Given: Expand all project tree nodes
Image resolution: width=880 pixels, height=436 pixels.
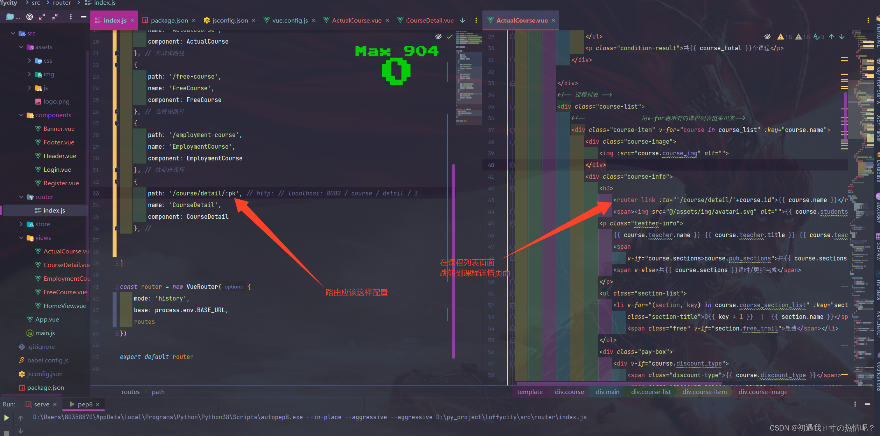Looking at the screenshot, I should point(42,17).
